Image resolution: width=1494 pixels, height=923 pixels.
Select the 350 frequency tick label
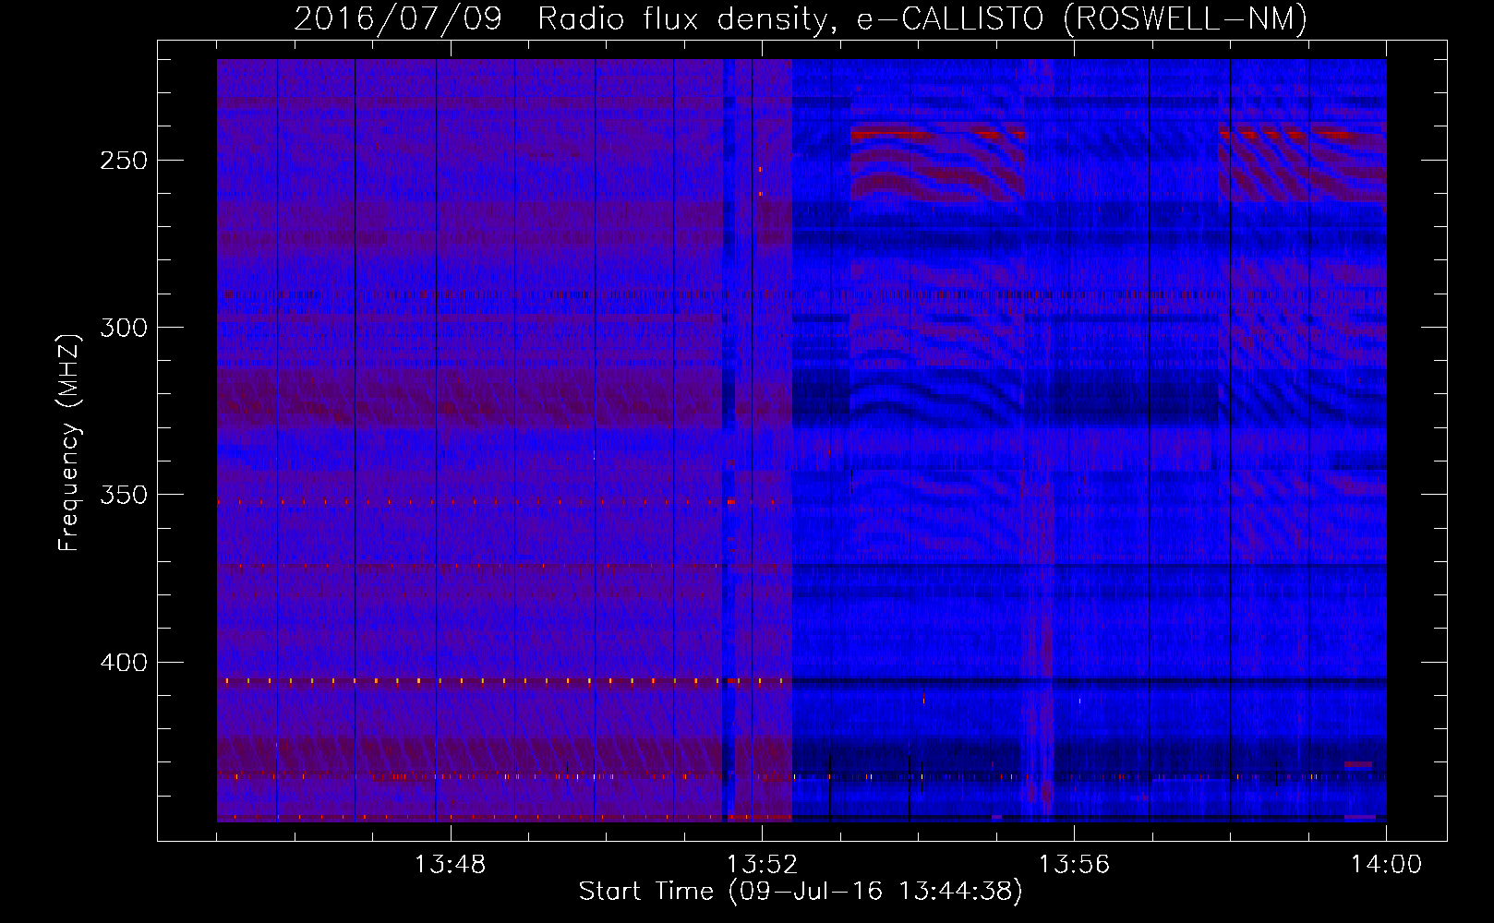pyautogui.click(x=124, y=496)
